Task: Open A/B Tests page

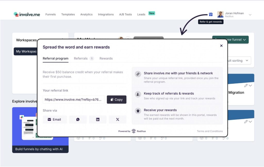Action: tap(126, 14)
